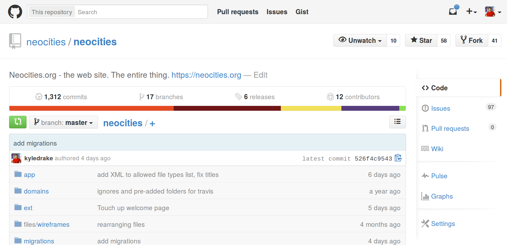Open the neocities owner link
Screen dimensions: 507x245
pyautogui.click(x=46, y=42)
